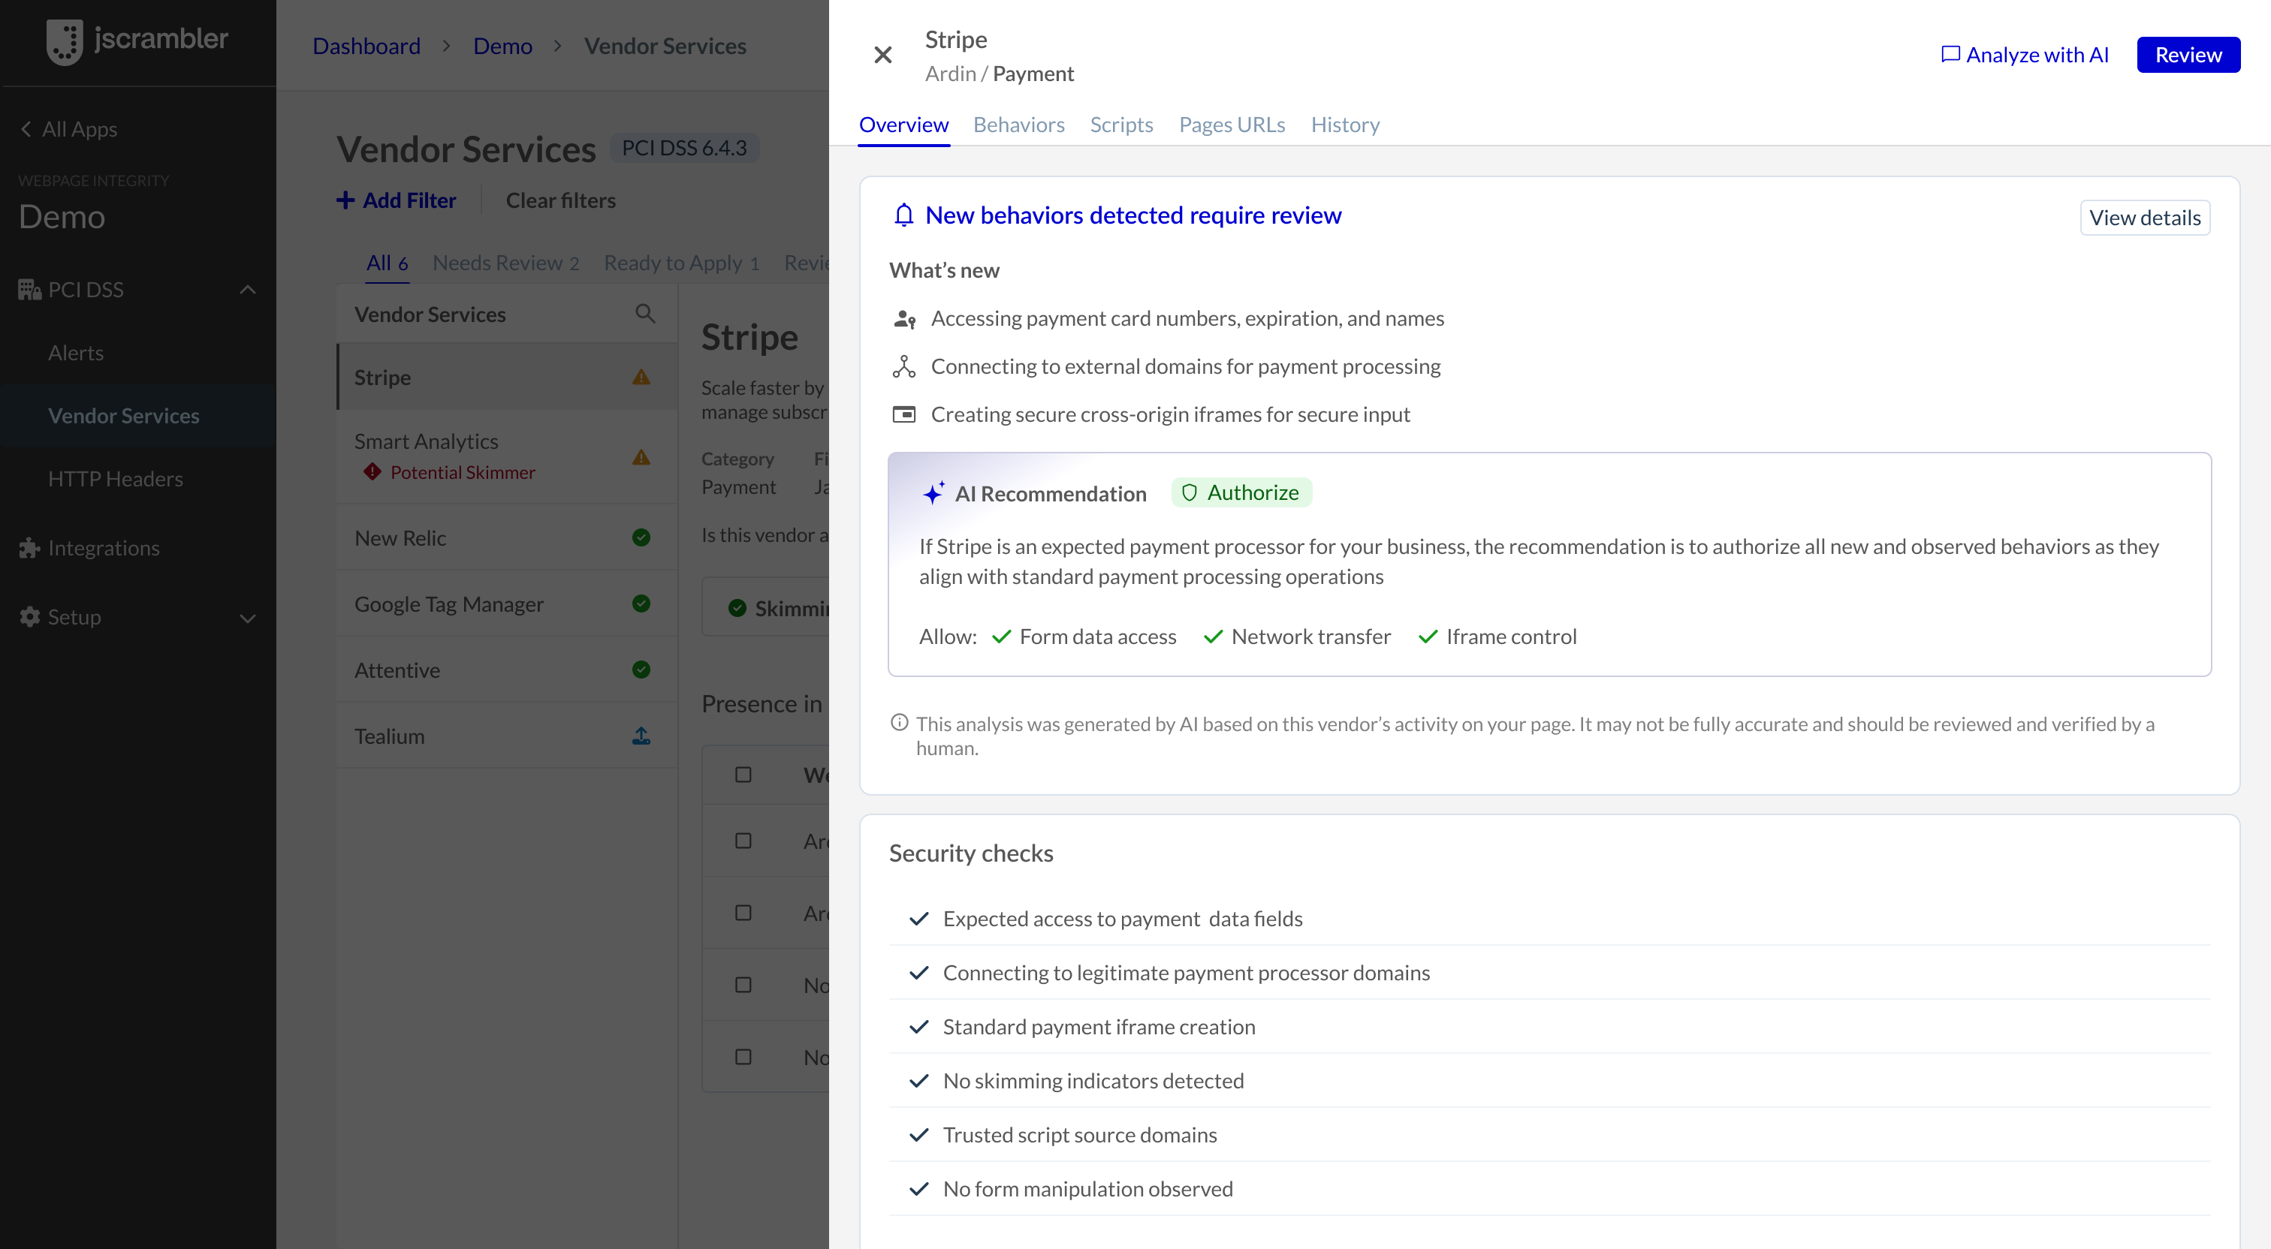Select Smart Analytics in the vendor list

click(x=426, y=441)
